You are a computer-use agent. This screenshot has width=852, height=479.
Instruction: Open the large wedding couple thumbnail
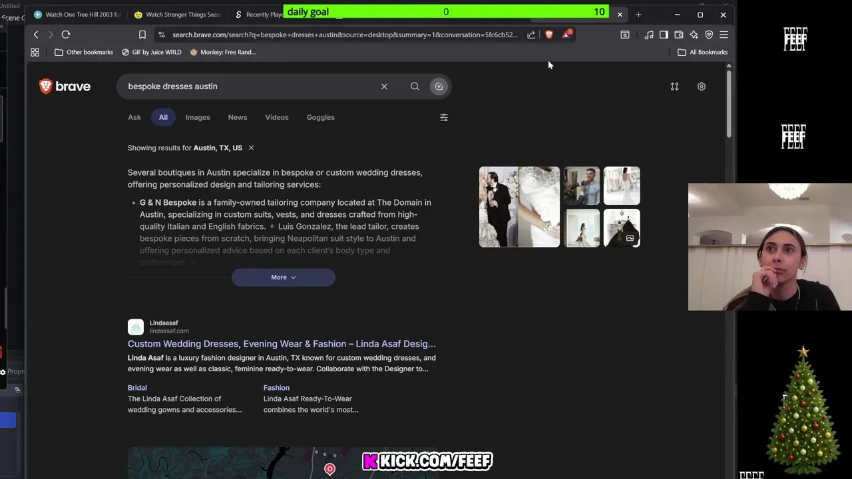pyautogui.click(x=520, y=207)
